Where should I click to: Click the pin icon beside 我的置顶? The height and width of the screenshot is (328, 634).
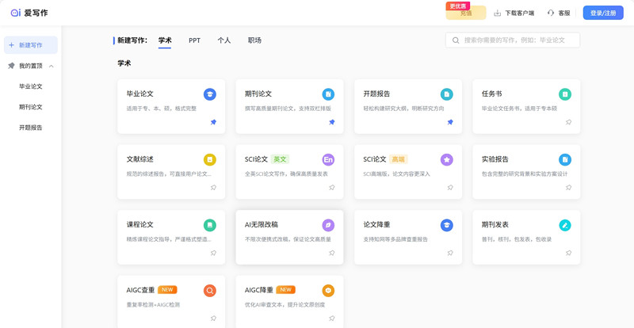[11, 66]
